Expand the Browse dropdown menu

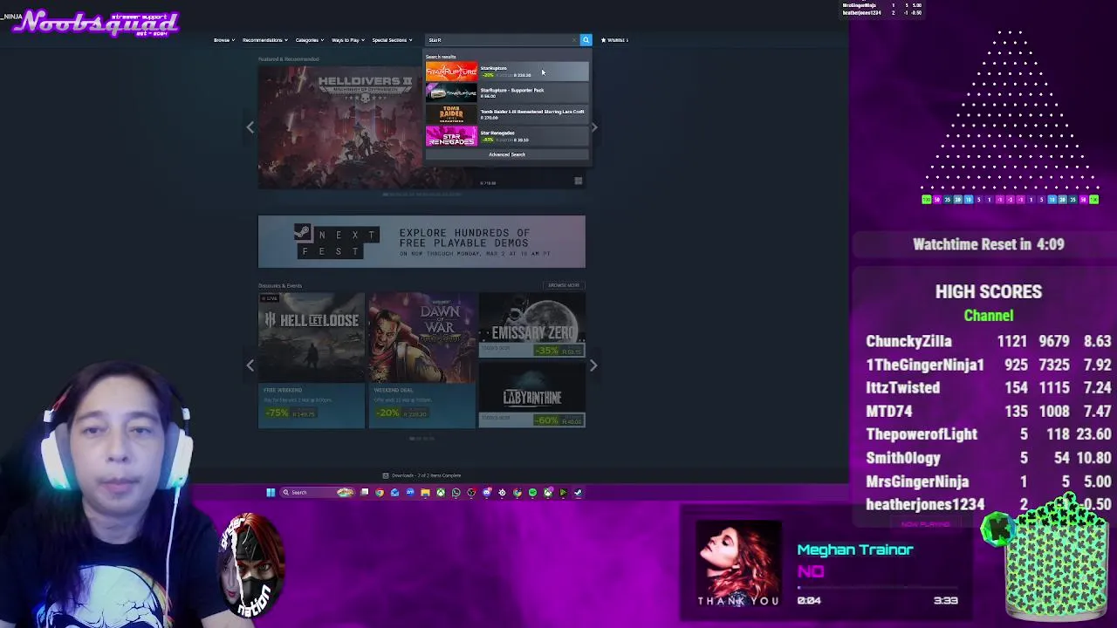[224, 40]
